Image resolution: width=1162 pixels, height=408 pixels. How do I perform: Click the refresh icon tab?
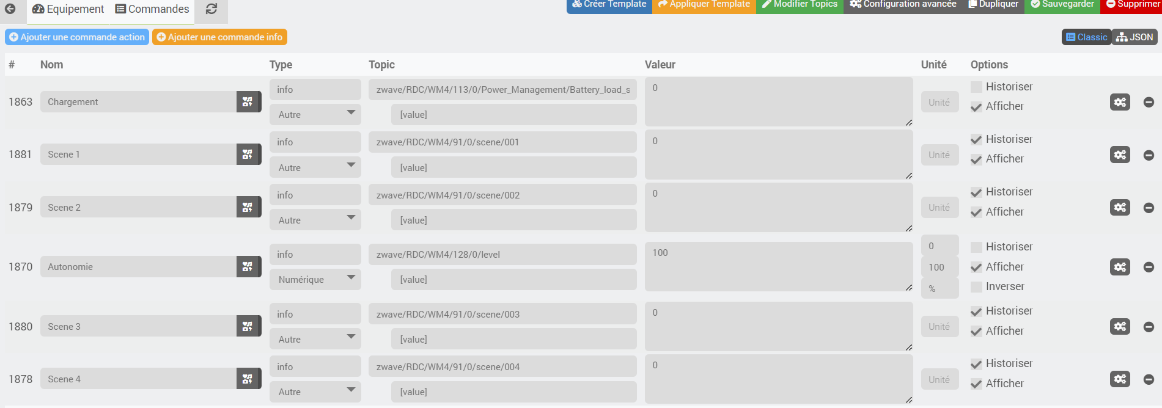(211, 9)
